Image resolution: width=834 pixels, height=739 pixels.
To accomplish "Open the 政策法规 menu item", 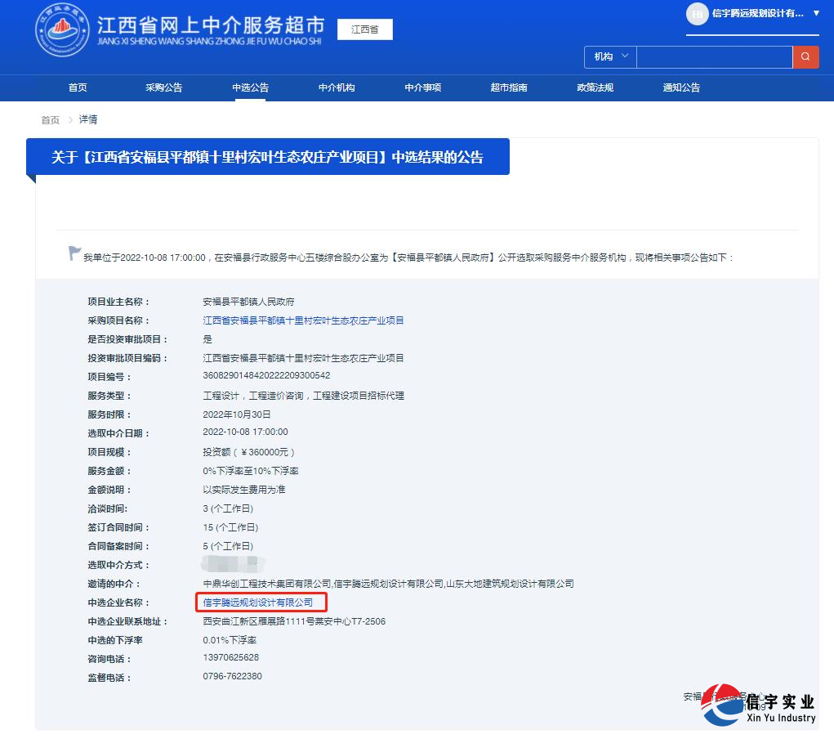I will 594,87.
